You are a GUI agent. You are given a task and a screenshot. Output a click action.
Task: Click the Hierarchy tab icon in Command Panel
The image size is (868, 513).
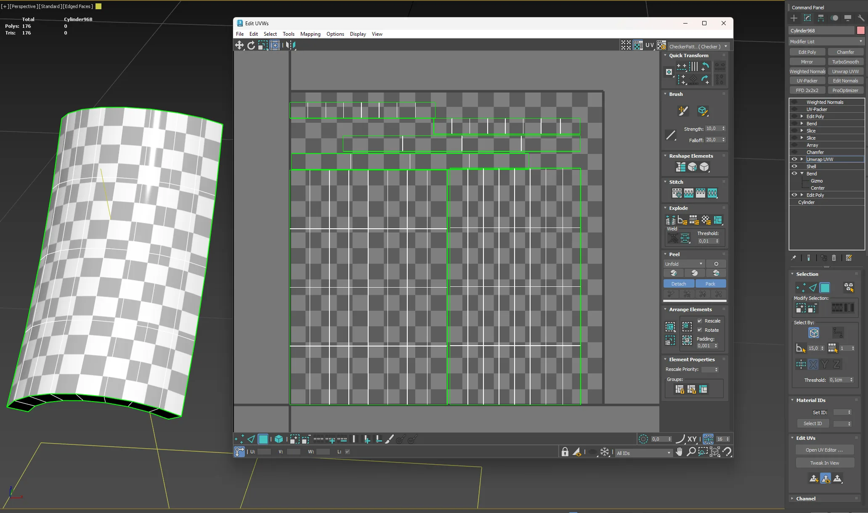click(x=821, y=18)
